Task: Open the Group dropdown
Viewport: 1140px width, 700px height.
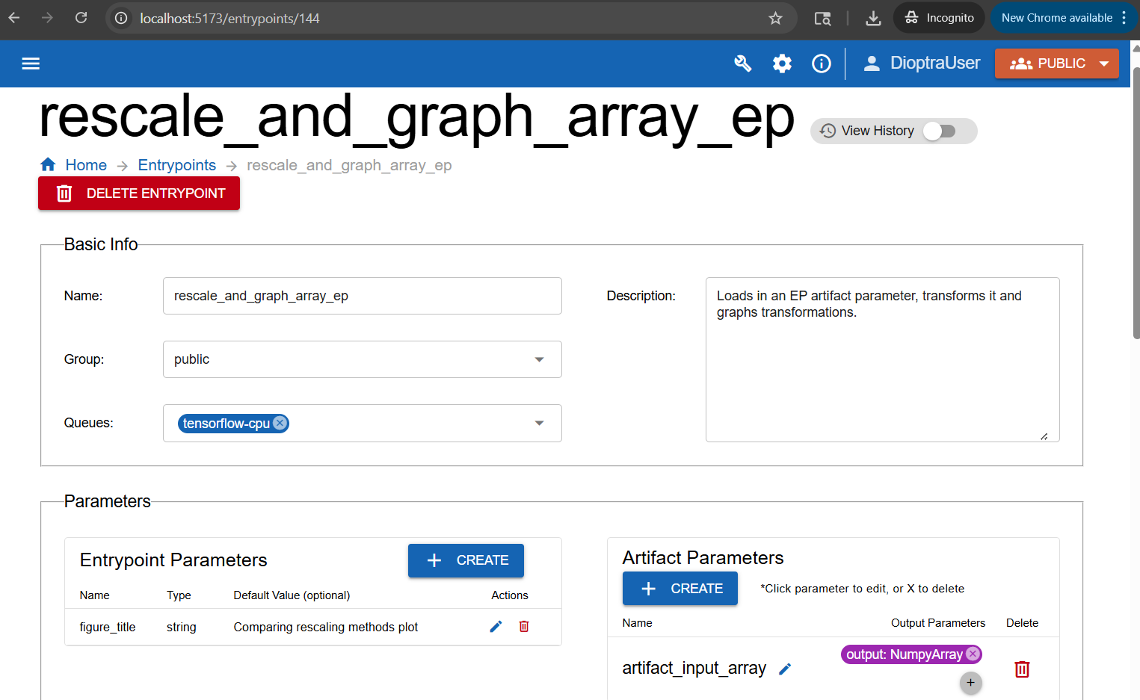Action: click(539, 359)
